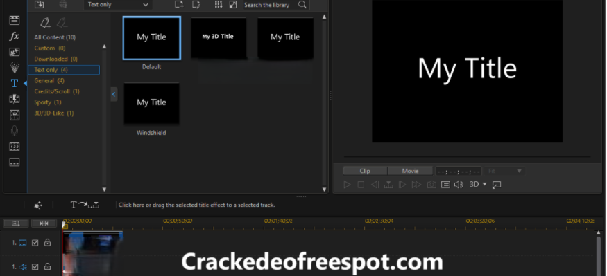The image size is (607, 276).
Task: Click template library scroll down arrow
Action: pos(325,189)
